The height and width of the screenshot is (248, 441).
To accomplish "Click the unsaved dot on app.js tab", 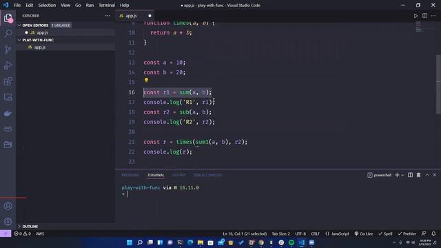I will [x=150, y=16].
